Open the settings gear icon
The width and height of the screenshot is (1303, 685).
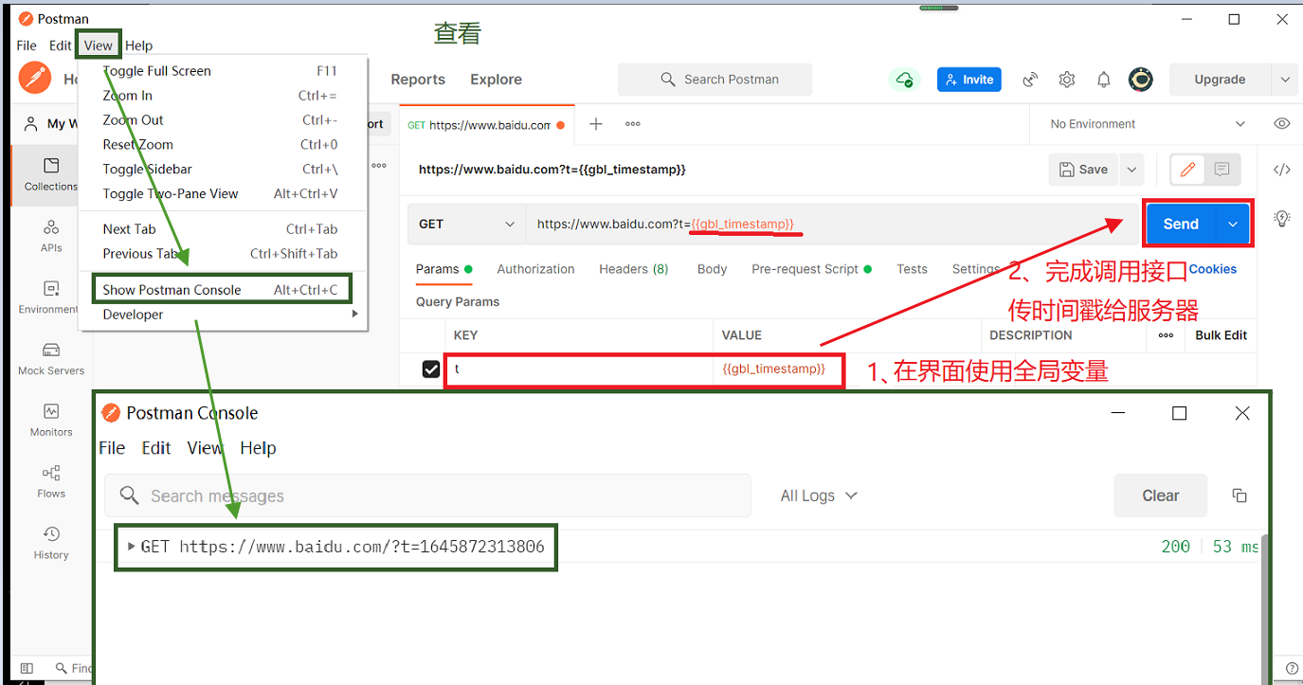tap(1067, 80)
